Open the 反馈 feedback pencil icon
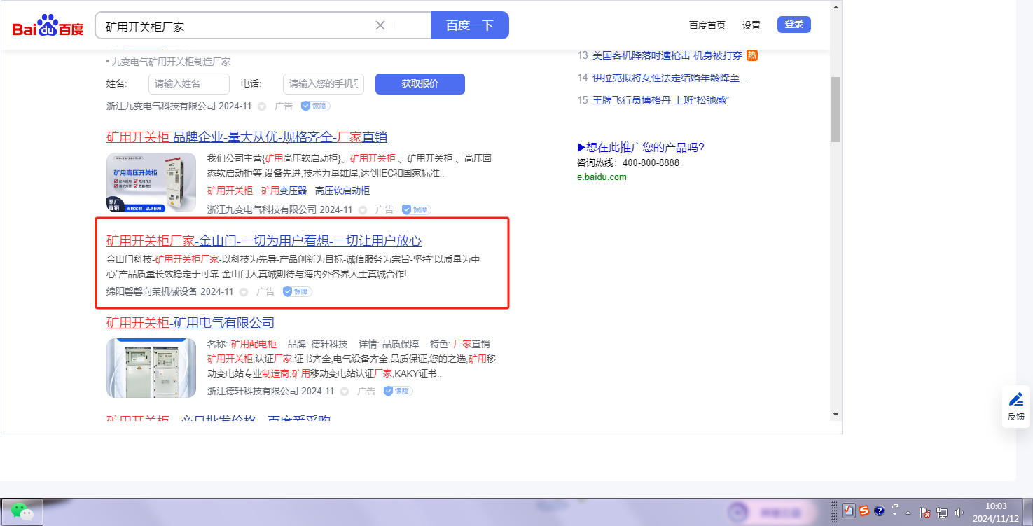The width and height of the screenshot is (1033, 526). point(1015,400)
